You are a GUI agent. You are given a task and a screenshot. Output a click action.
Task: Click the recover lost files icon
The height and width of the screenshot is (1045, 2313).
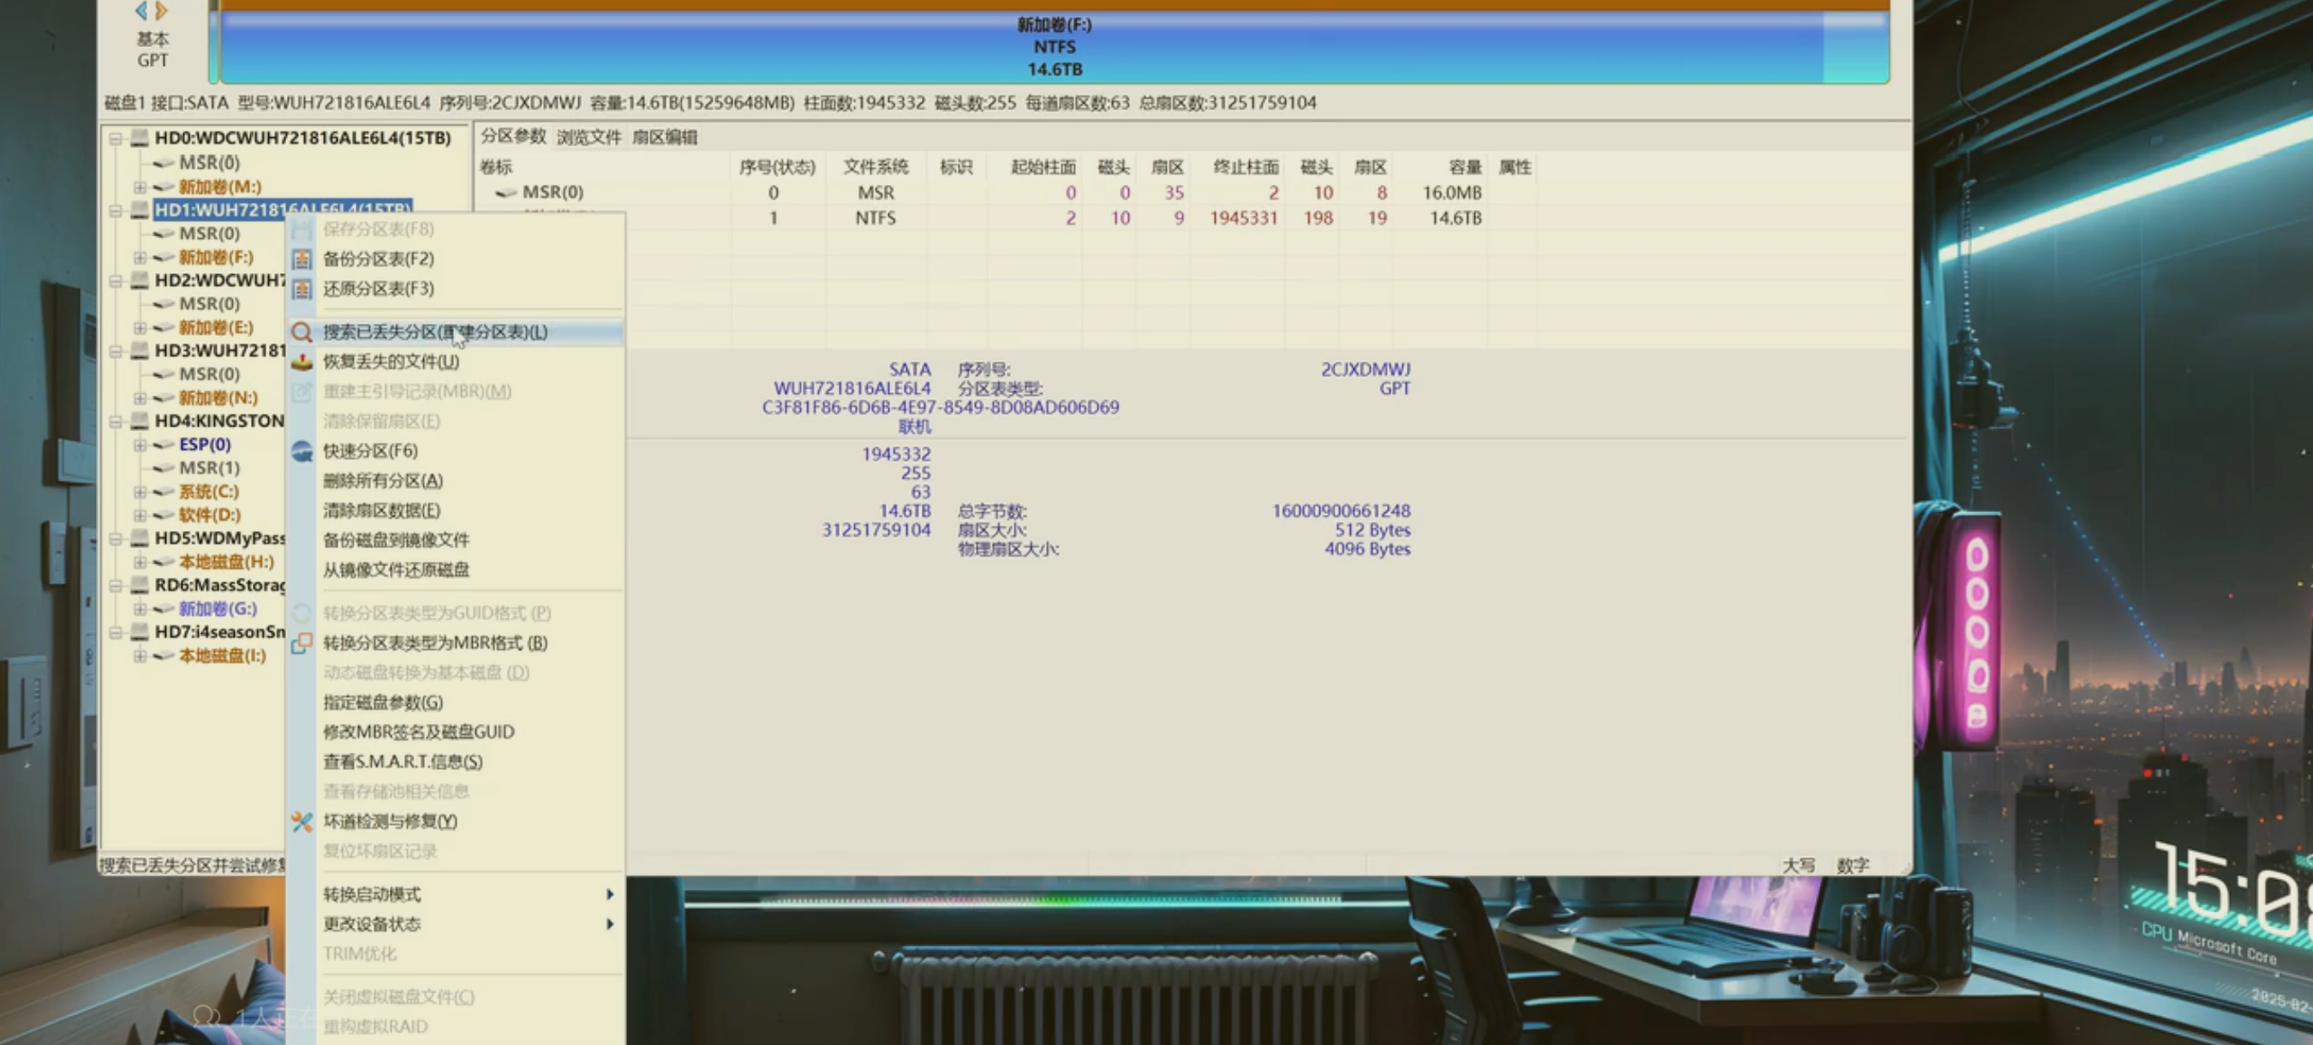(x=302, y=361)
